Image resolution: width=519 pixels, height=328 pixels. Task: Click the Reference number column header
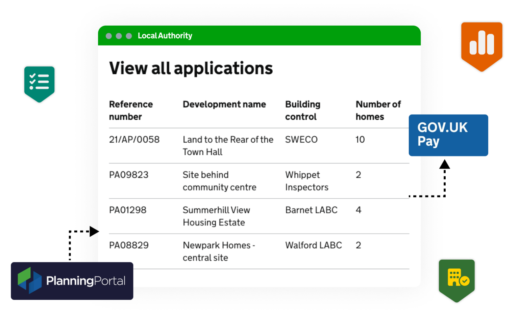click(x=131, y=111)
